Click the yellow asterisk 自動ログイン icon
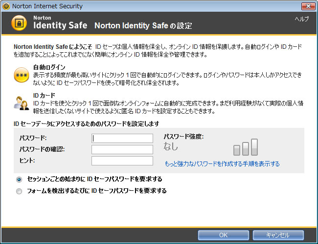The image size is (318, 244). [22, 75]
